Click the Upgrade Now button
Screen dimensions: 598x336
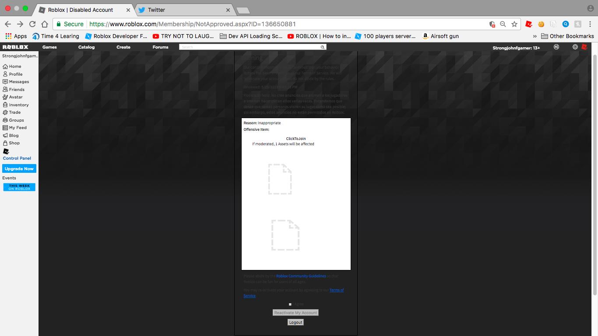(19, 169)
